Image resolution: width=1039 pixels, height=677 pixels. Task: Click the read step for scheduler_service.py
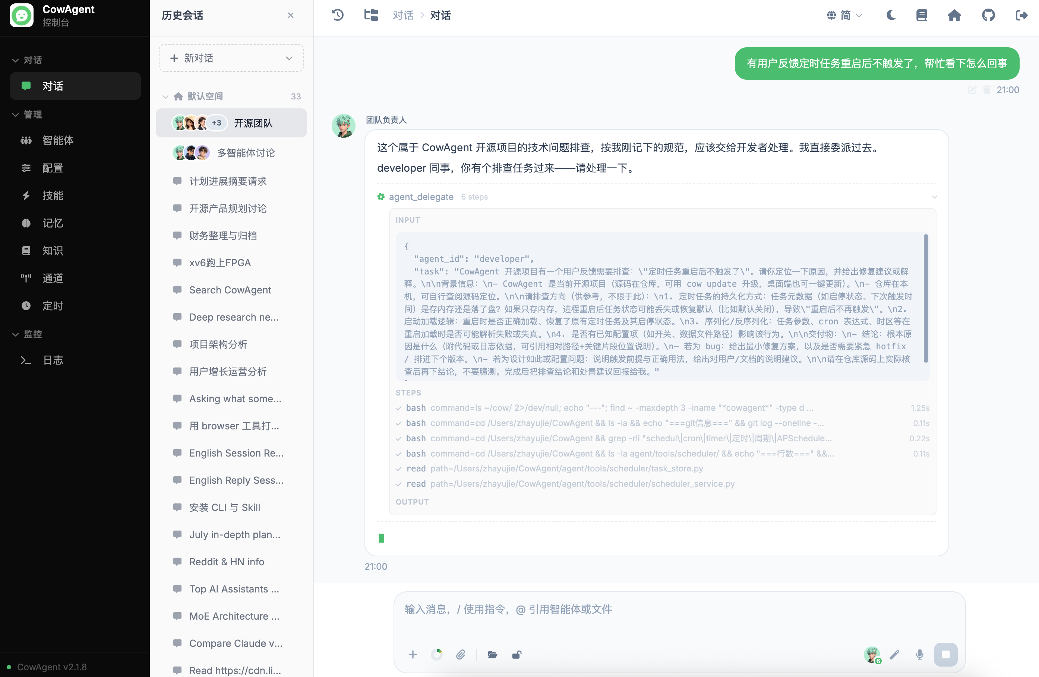tap(662, 484)
